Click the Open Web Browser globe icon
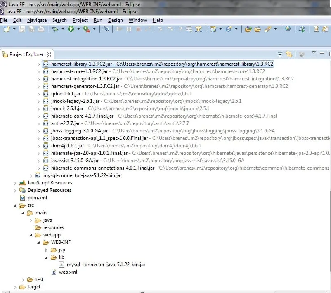 [288, 29]
